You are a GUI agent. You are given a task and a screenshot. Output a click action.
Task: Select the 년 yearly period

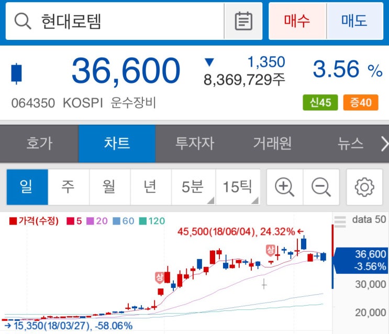click(x=151, y=187)
